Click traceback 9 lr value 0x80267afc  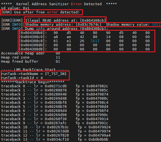56,123
